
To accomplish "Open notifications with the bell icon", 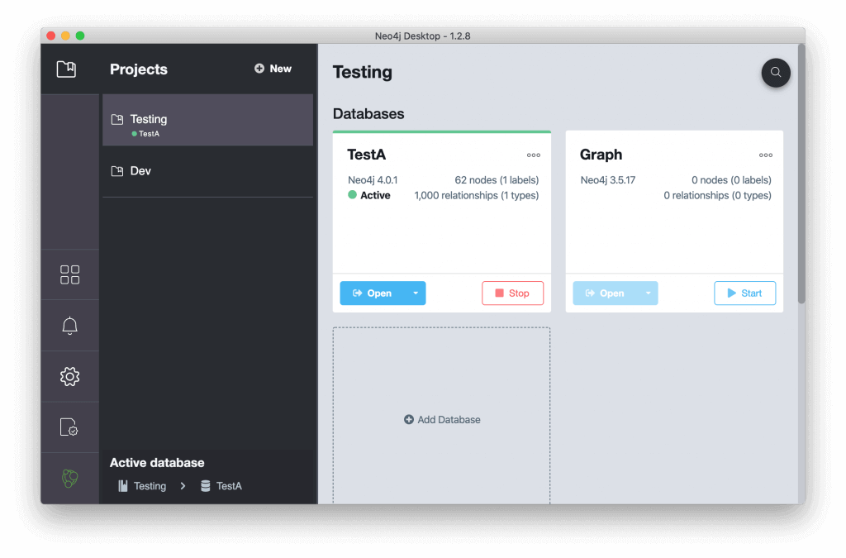I will 69,325.
